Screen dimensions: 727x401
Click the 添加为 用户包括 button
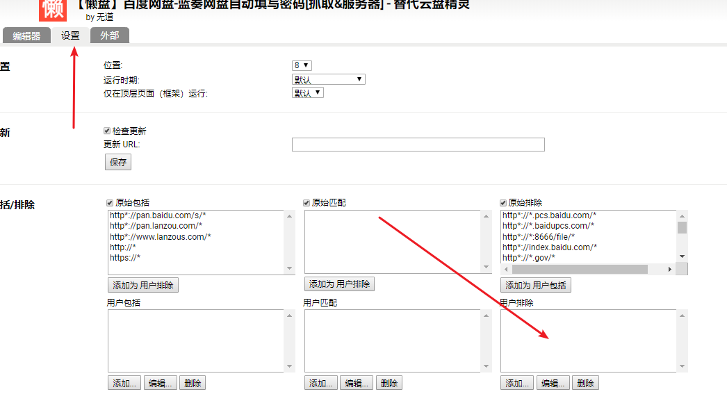[x=535, y=285]
